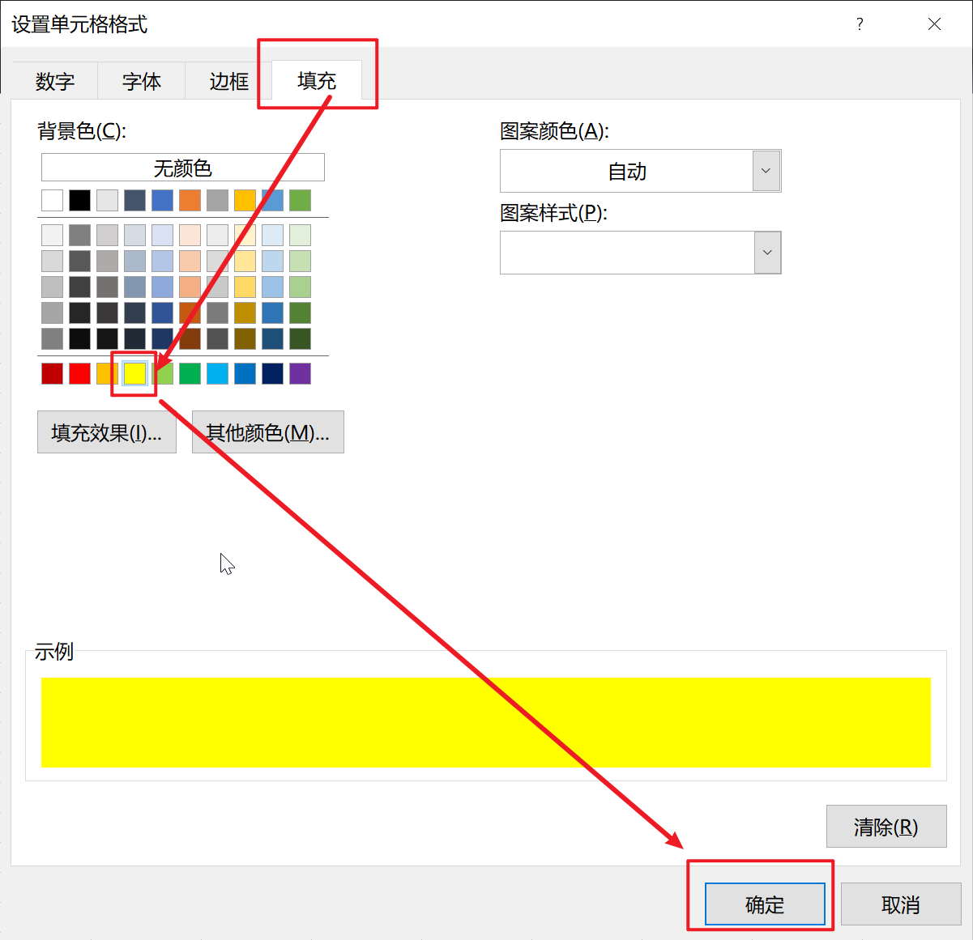Pick the palest green tint swatch
This screenshot has width=973, height=940.
[x=301, y=235]
